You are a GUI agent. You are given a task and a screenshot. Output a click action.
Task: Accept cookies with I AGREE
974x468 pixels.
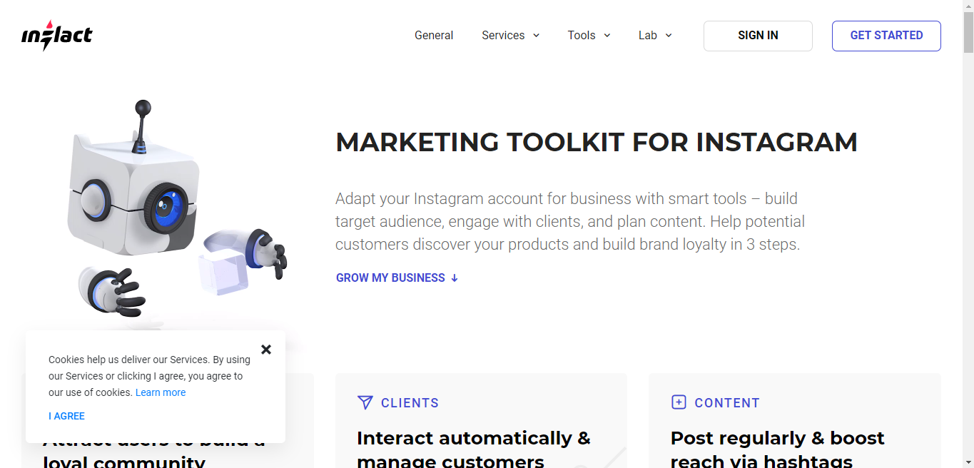coord(66,416)
